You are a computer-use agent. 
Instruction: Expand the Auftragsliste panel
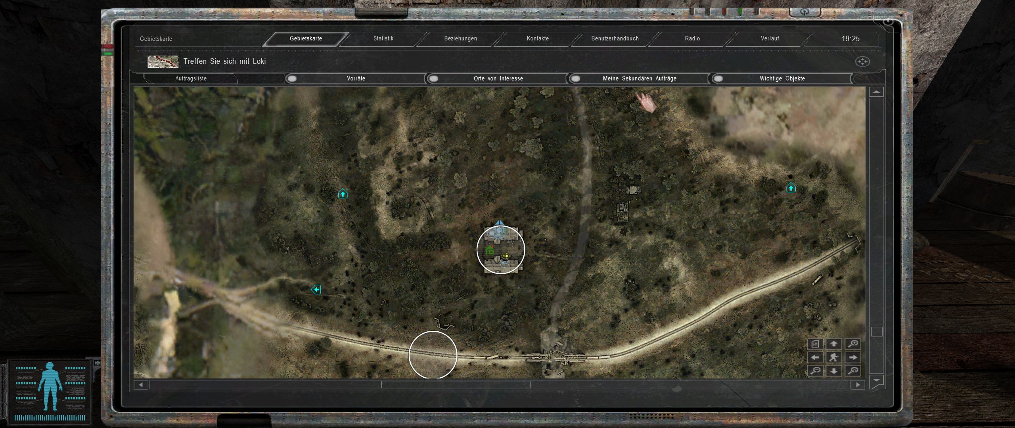click(x=191, y=78)
